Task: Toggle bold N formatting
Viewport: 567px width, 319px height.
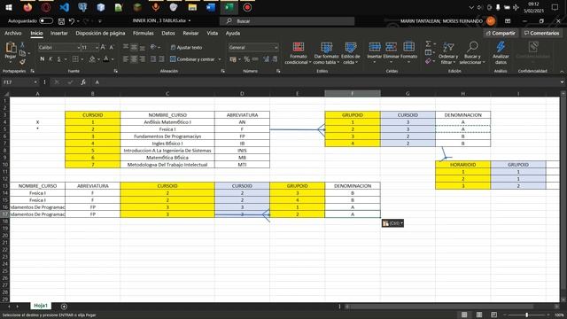Action: (43, 59)
